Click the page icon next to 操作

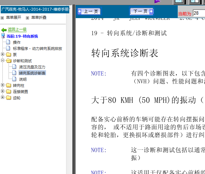tap(8, 42)
